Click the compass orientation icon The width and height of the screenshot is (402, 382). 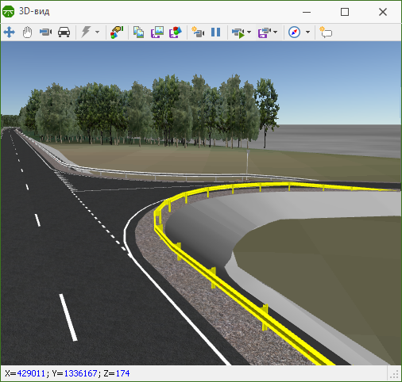[x=294, y=32]
